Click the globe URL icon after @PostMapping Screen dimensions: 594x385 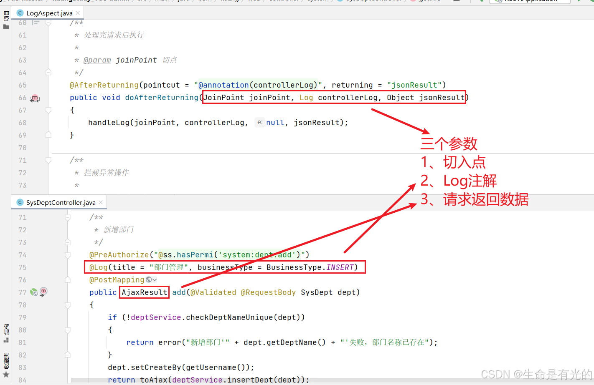tap(148, 279)
